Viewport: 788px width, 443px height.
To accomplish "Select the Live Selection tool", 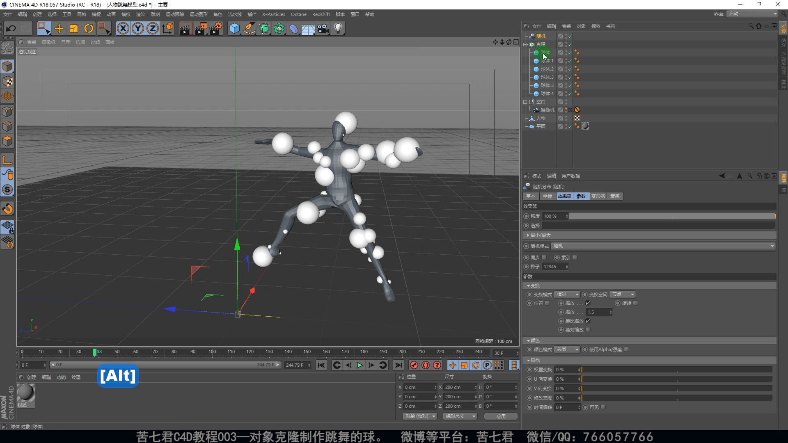I will 44,28.
